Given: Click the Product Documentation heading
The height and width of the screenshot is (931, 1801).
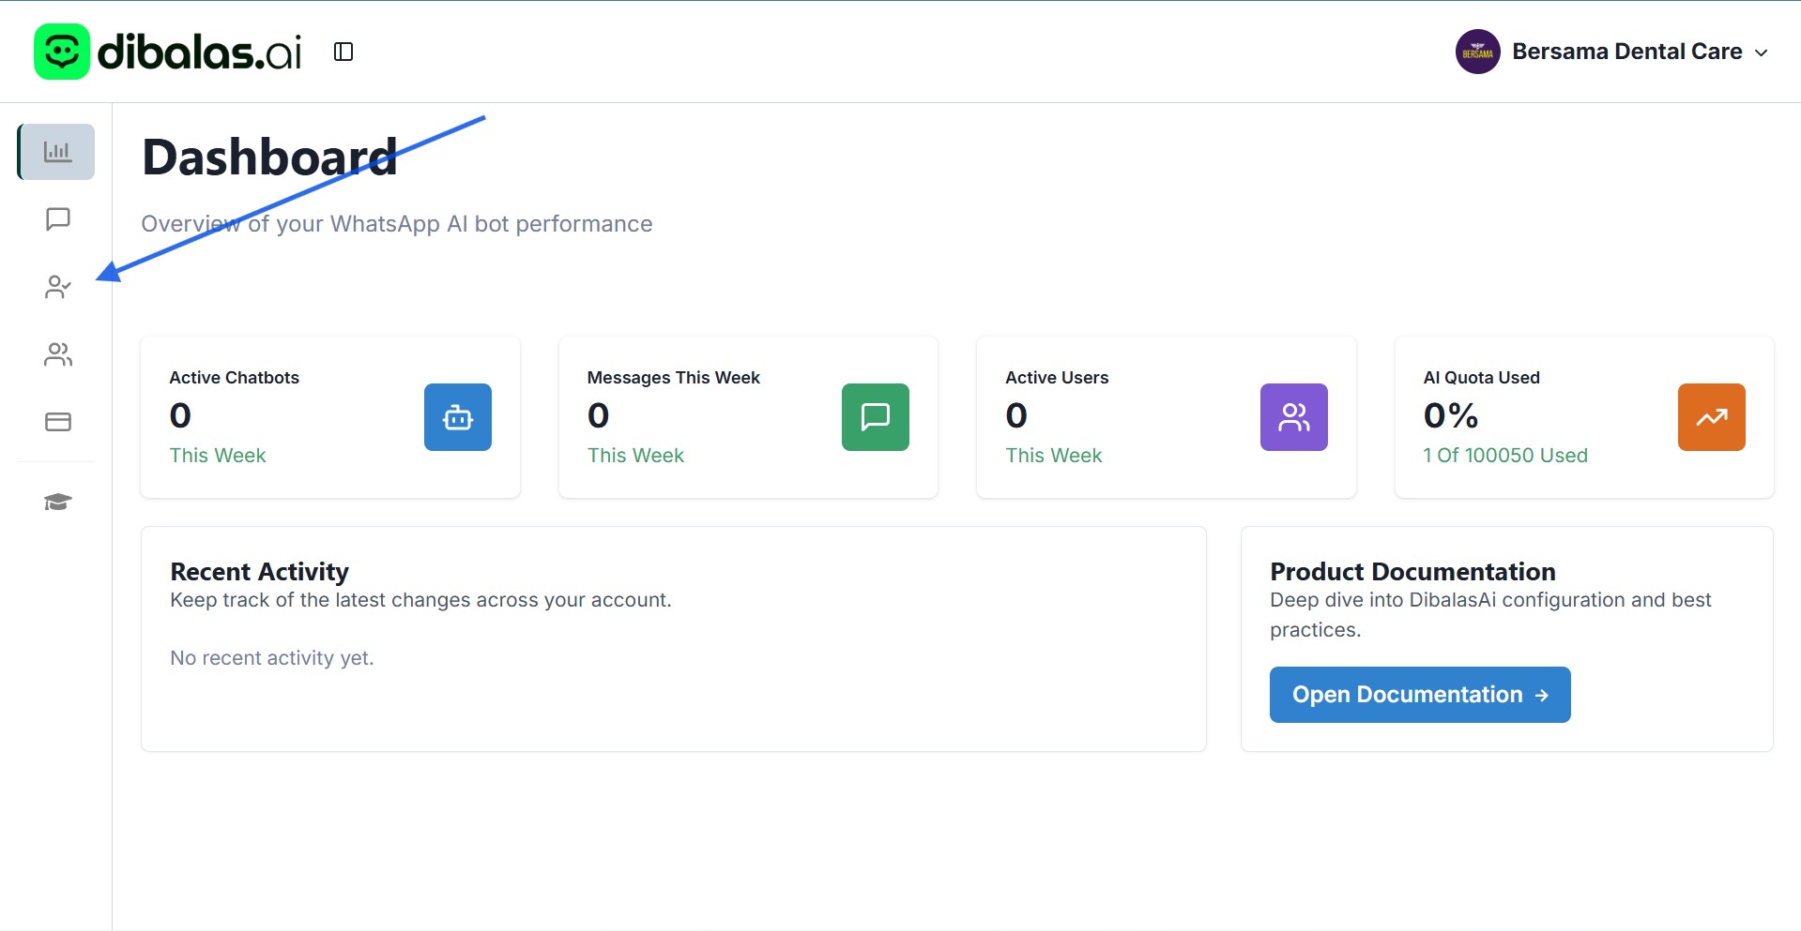Looking at the screenshot, I should point(1412,571).
